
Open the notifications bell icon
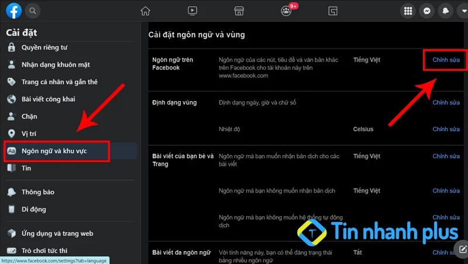point(446,11)
